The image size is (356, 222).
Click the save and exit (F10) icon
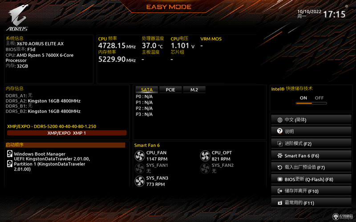pos(280,191)
